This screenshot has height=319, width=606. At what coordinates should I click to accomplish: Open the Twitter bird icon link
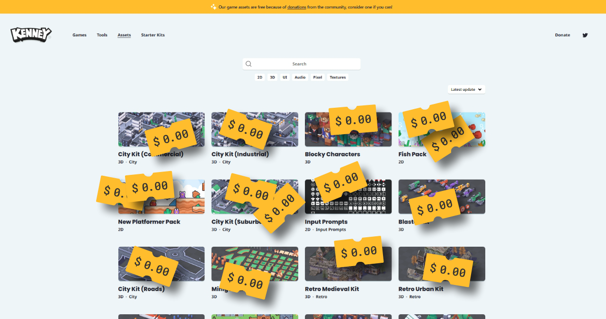coord(585,35)
